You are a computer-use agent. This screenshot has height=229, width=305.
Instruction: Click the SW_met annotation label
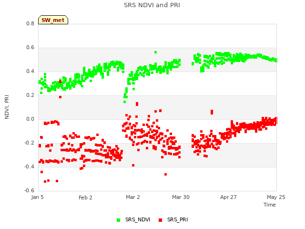53,20
